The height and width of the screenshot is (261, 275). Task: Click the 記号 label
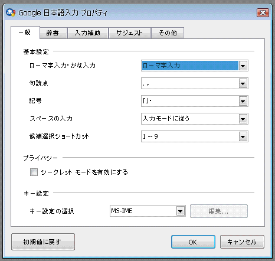[x=35, y=101]
